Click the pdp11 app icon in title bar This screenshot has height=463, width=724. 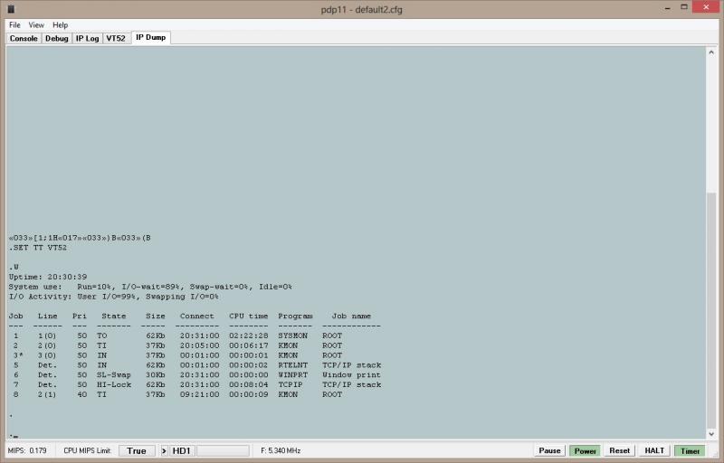point(11,8)
